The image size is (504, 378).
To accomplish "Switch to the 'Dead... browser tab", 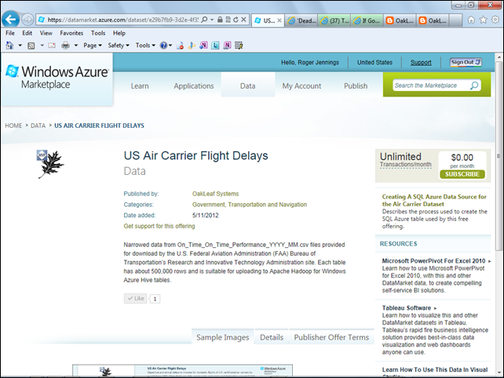I will coord(301,20).
